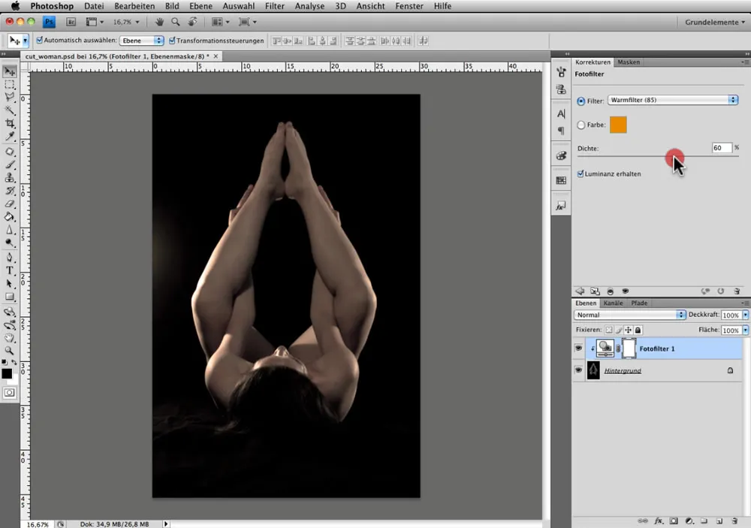Select the Eyedropper tool
The width and height of the screenshot is (751, 528).
10,137
